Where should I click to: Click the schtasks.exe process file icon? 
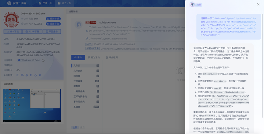click(x=79, y=25)
